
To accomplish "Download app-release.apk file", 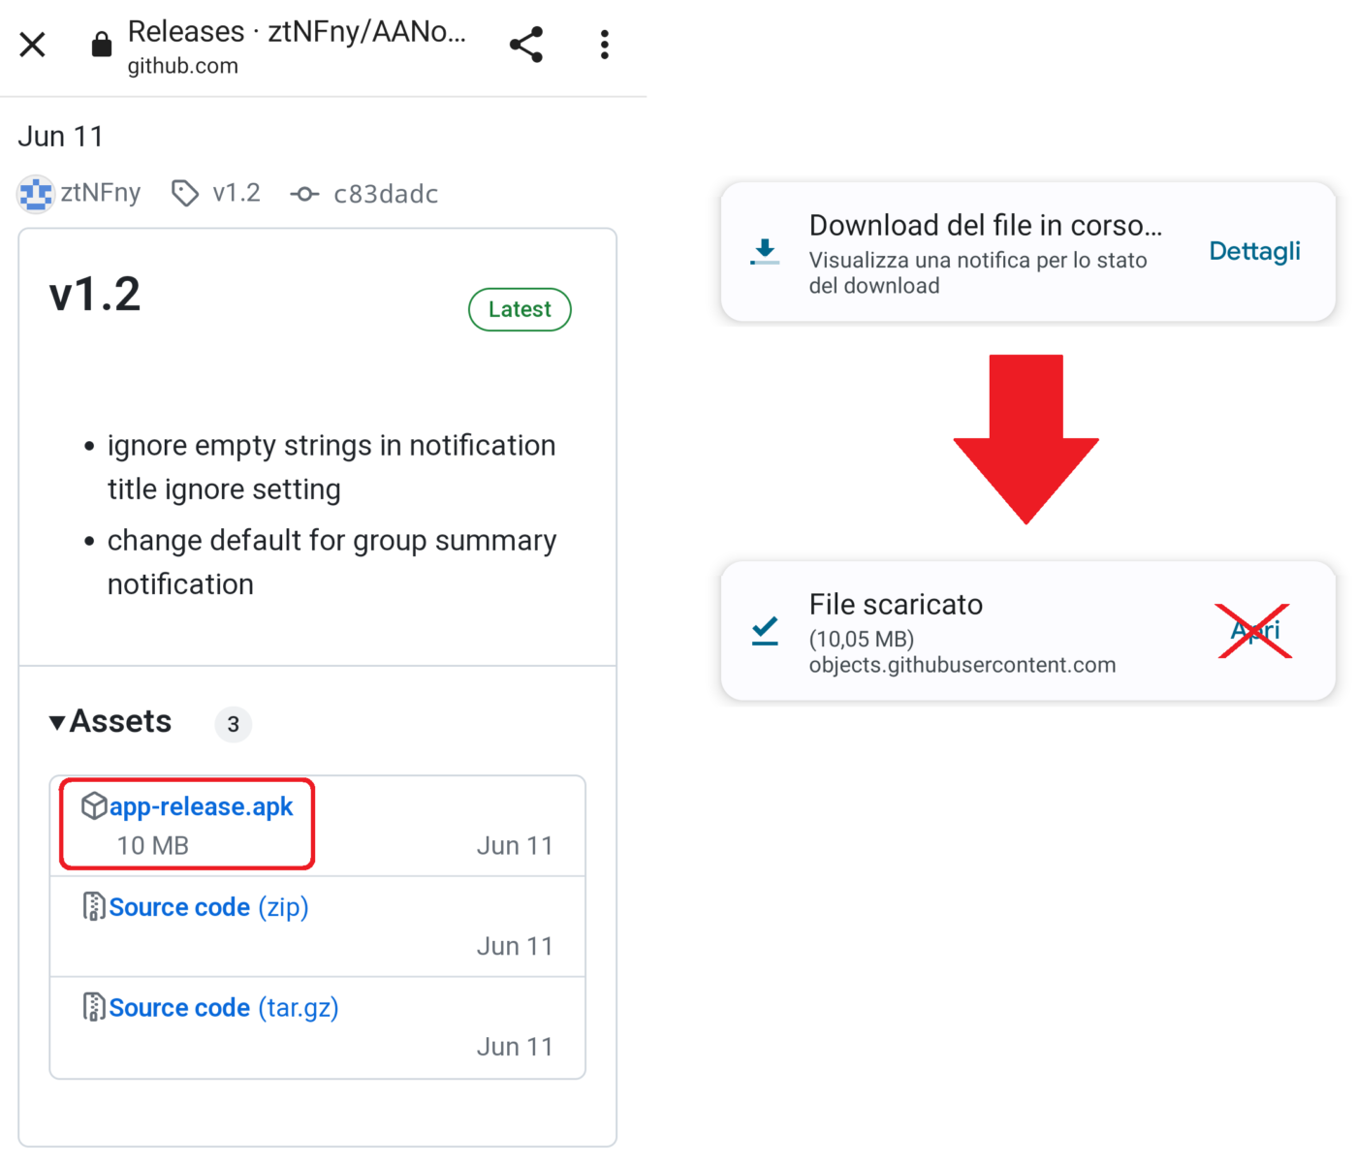I will (201, 806).
